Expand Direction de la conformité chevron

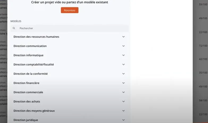click(x=124, y=74)
